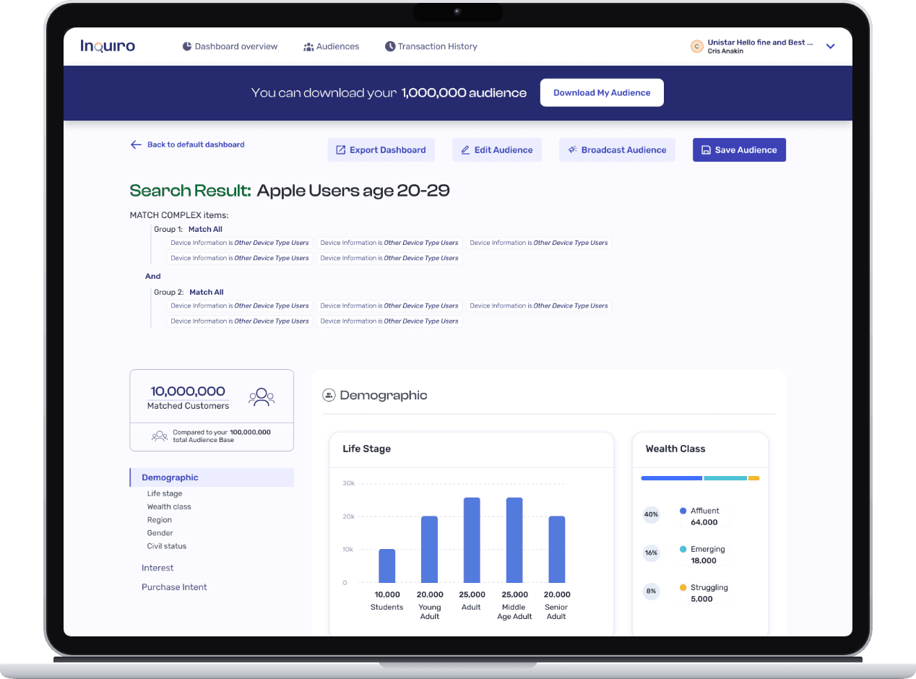Click the Senior Adult chart bar
Screen dimensions: 916x679
(556, 549)
